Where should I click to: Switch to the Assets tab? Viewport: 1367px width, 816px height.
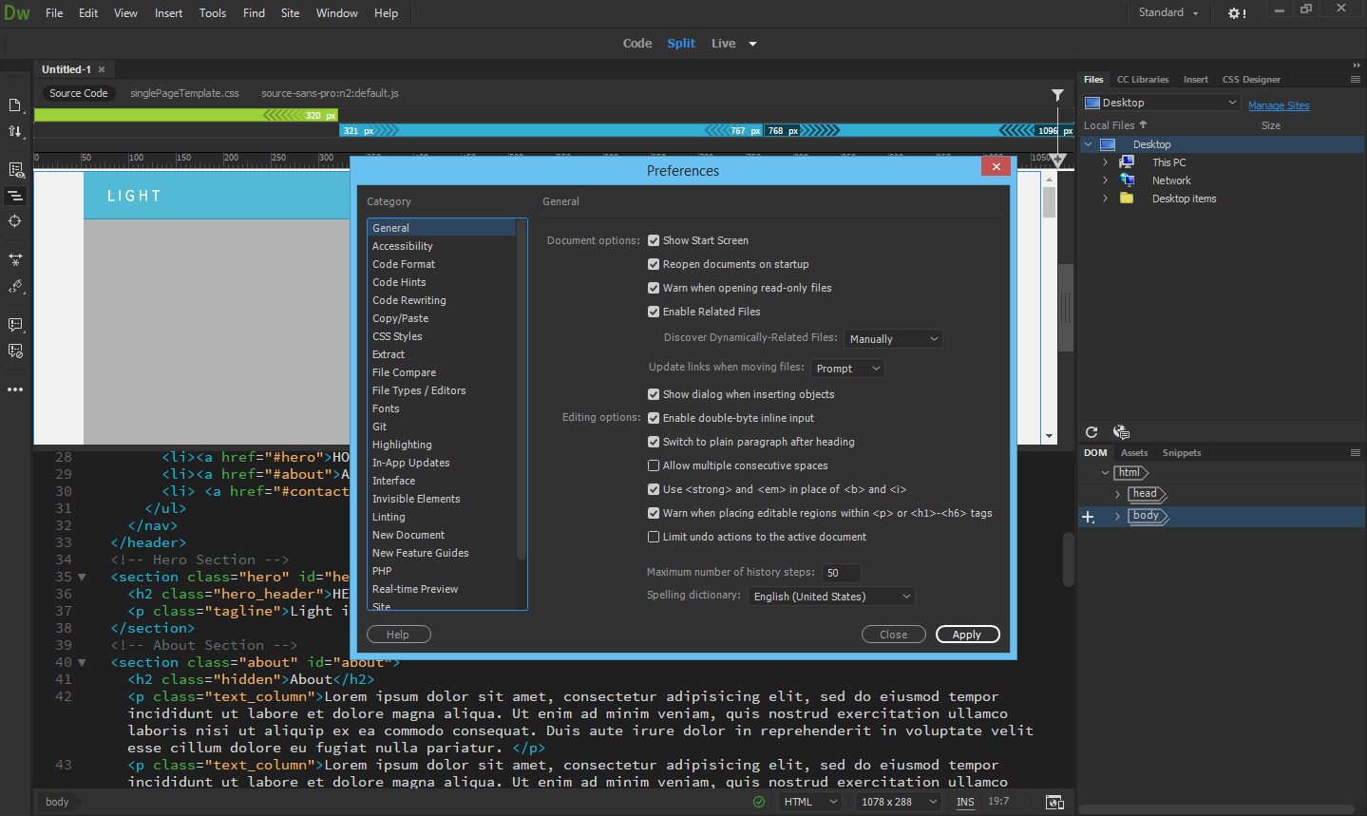coord(1134,453)
